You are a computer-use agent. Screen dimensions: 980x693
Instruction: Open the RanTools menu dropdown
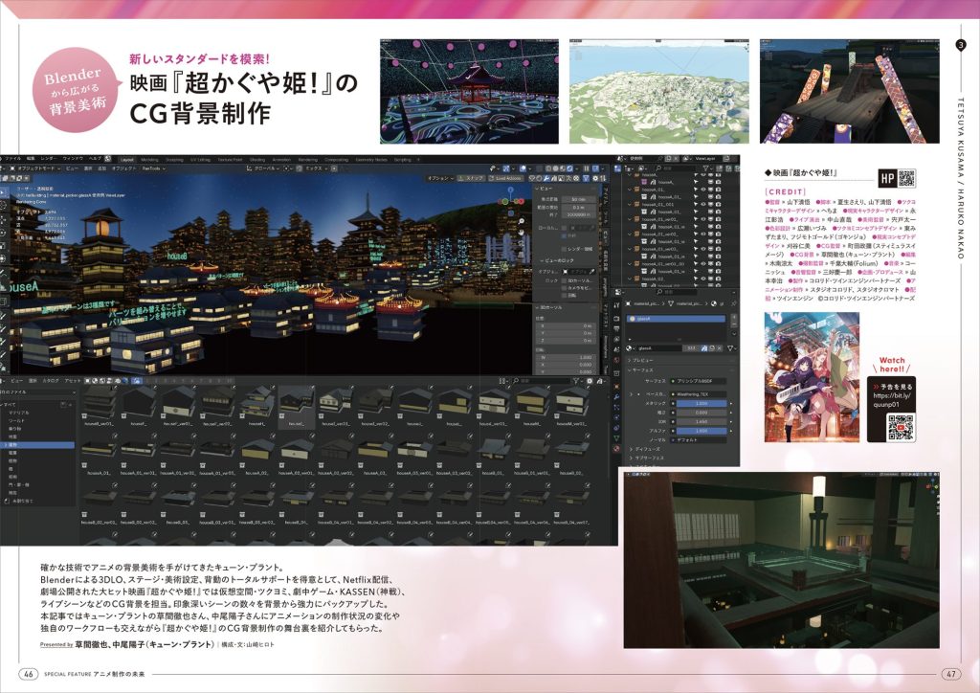(154, 168)
